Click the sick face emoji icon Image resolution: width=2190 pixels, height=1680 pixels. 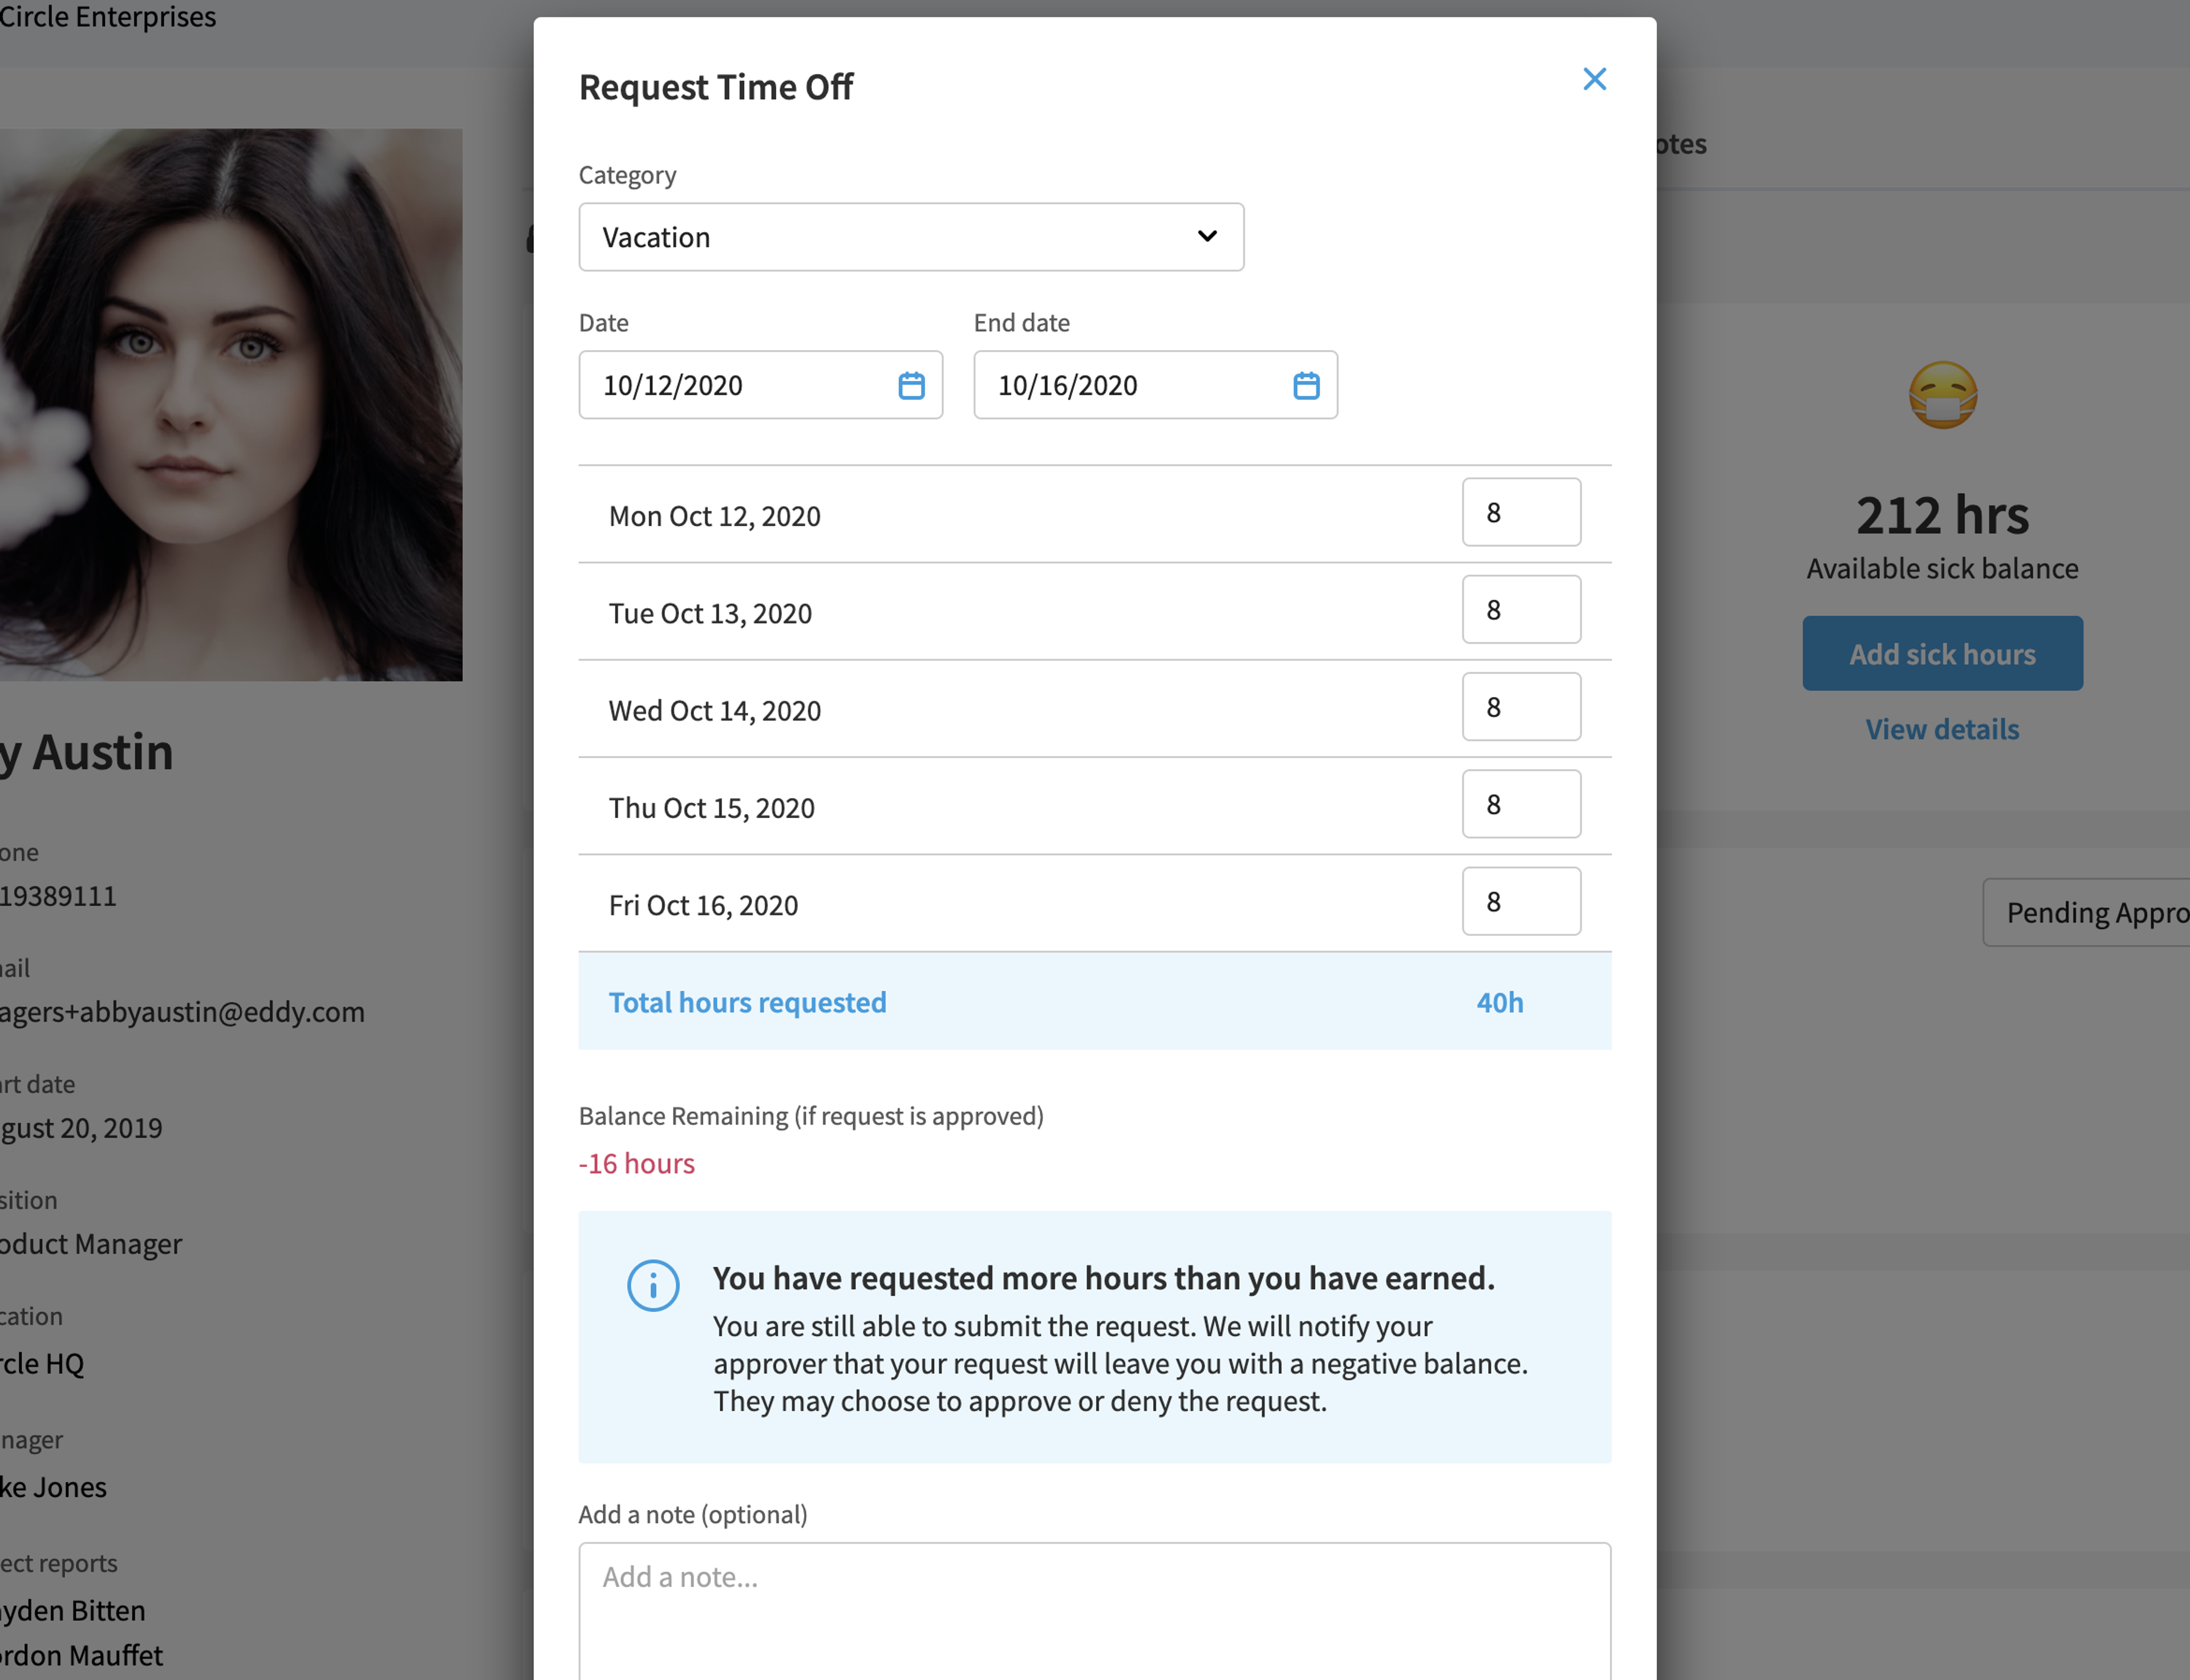(1942, 395)
